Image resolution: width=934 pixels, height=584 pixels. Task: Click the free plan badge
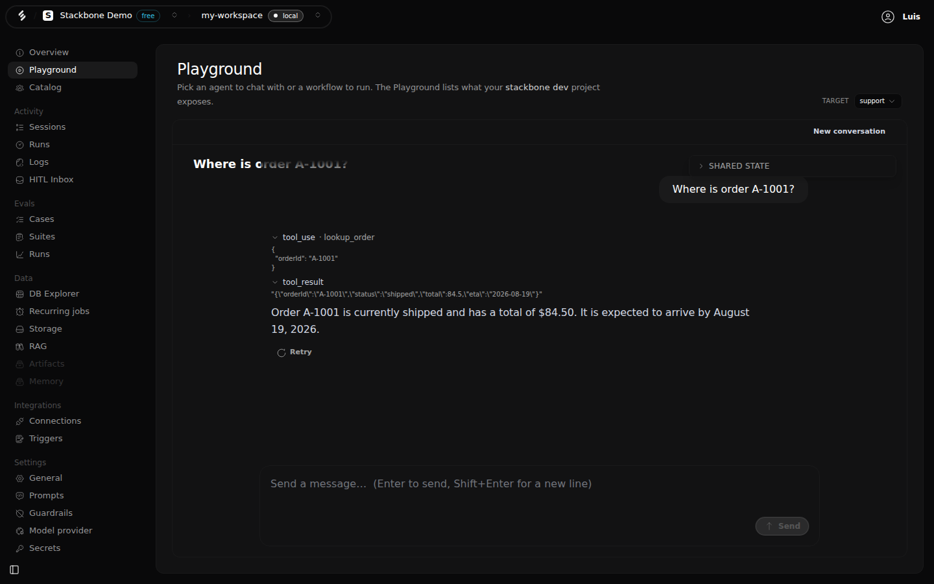148,16
